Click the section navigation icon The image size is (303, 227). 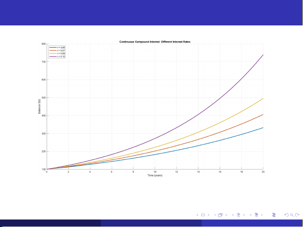[x=256, y=215]
